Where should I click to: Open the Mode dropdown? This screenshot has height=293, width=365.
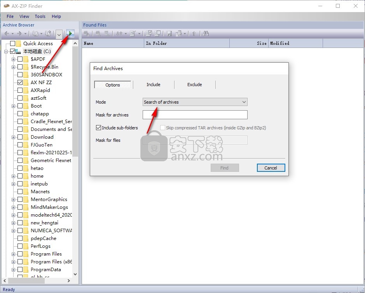click(195, 102)
